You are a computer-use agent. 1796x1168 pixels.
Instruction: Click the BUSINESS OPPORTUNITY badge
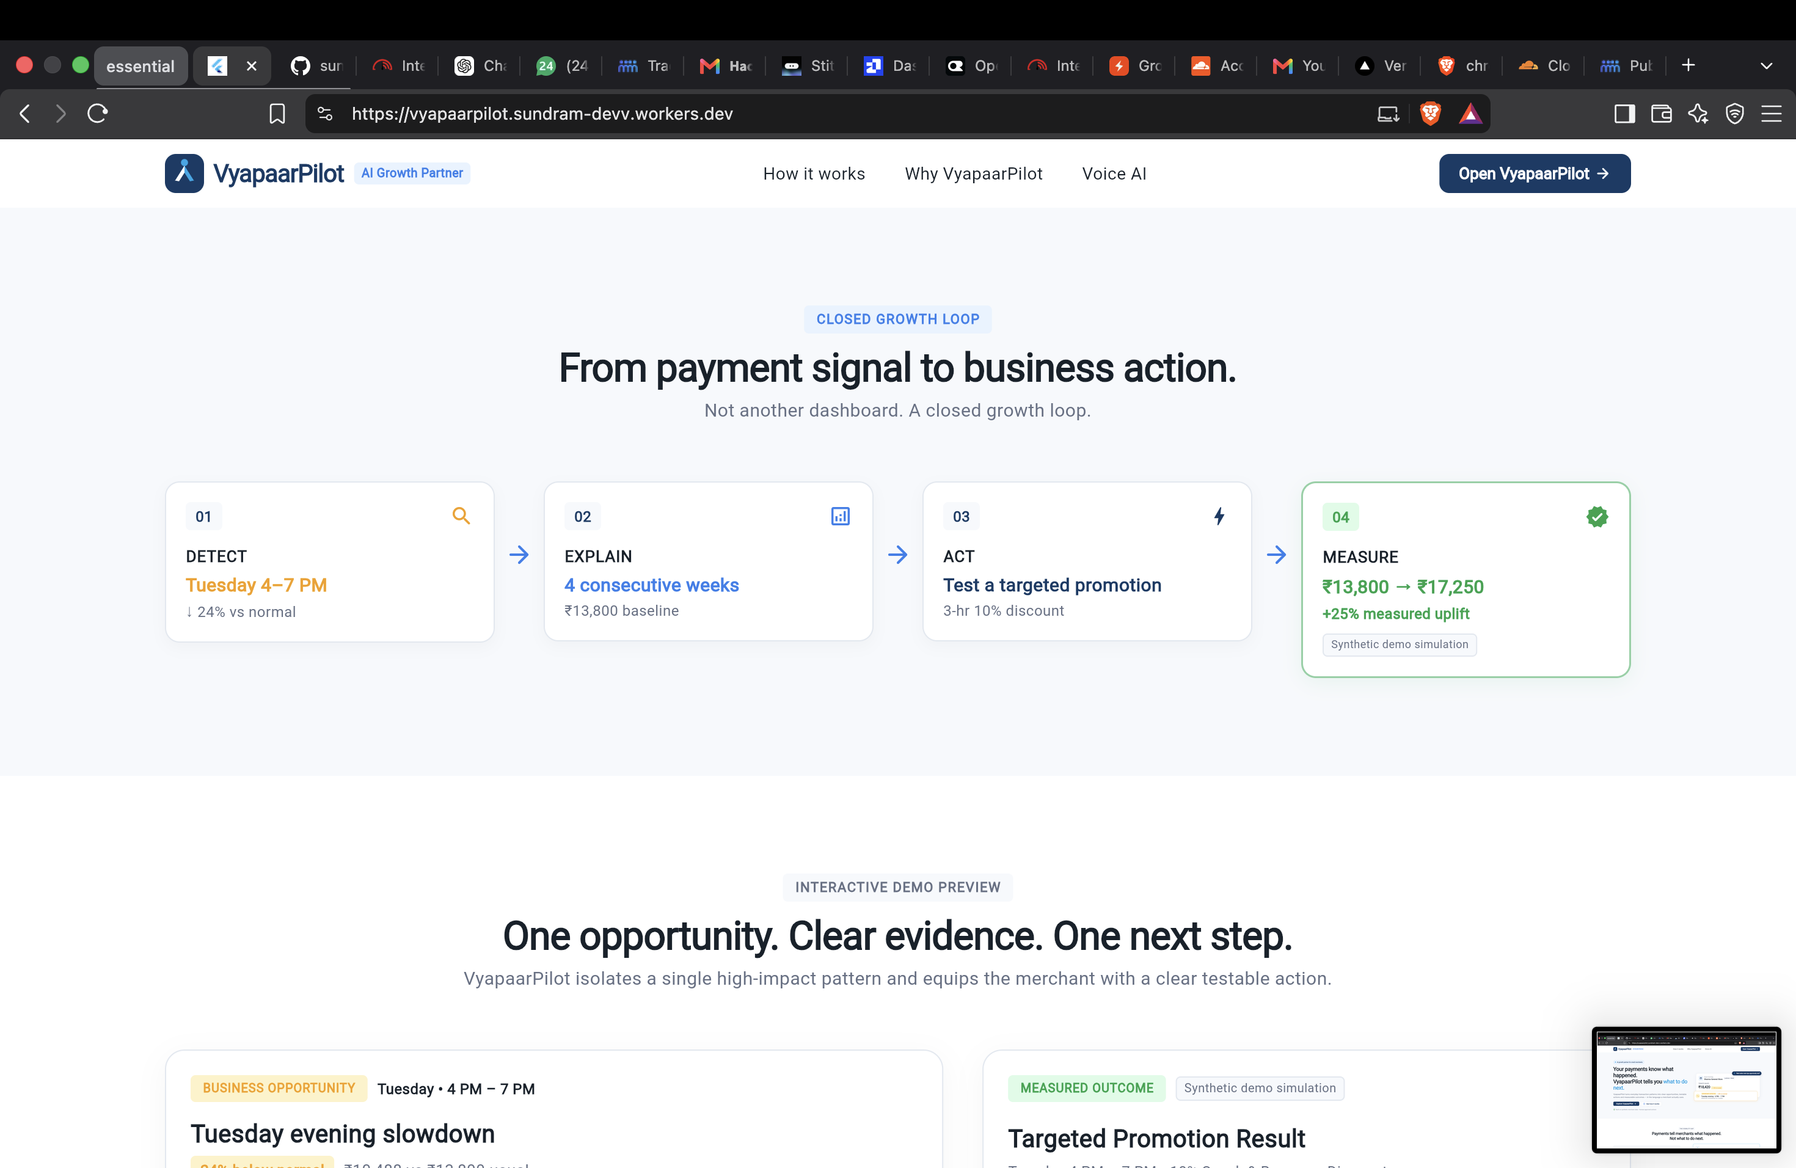coord(279,1088)
